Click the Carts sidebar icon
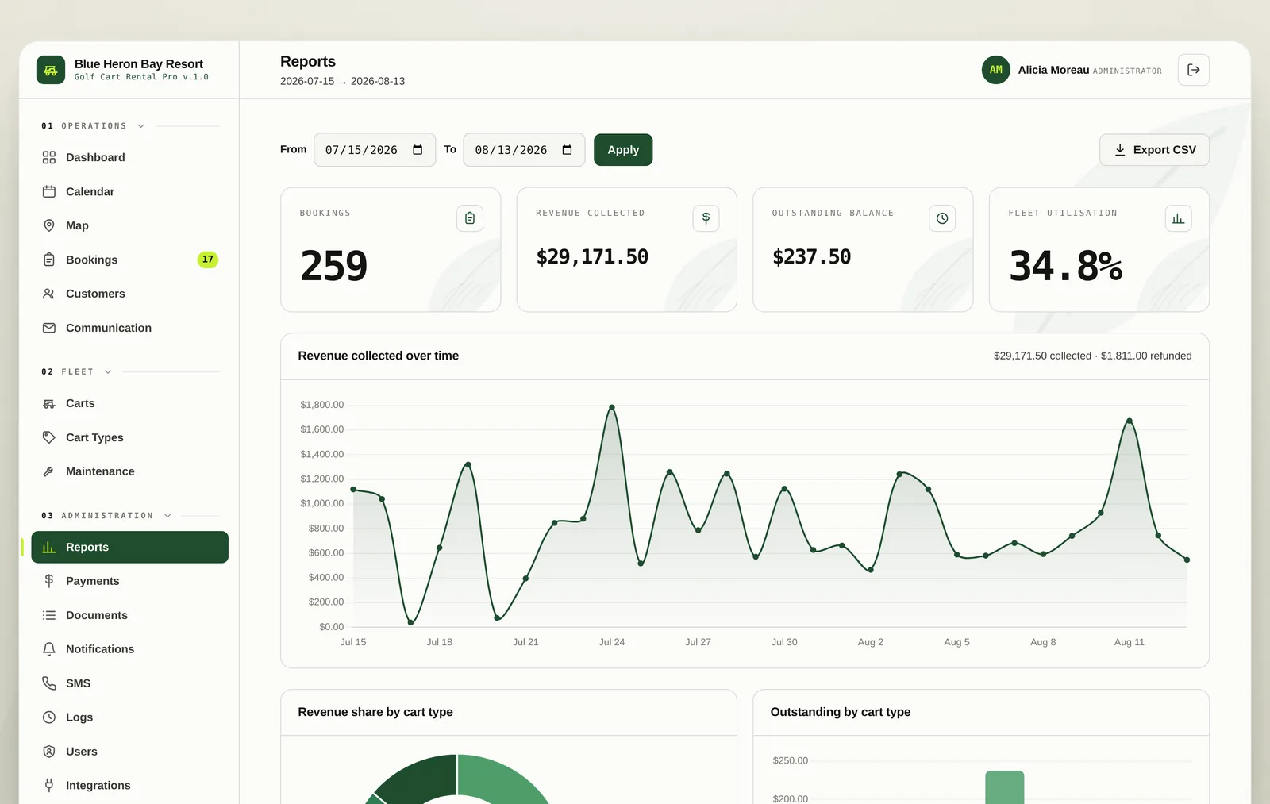 [49, 403]
